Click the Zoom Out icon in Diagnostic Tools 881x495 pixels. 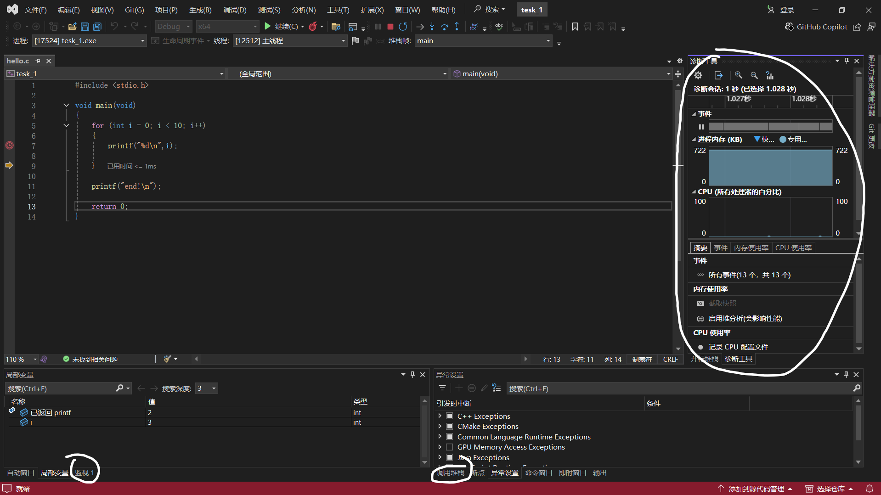(754, 75)
